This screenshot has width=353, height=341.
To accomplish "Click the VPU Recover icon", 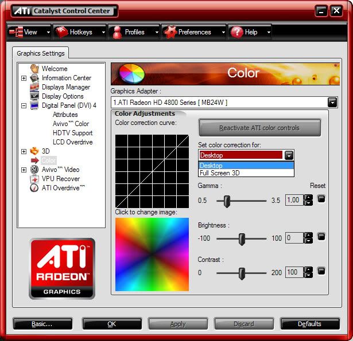I will click(x=34, y=179).
